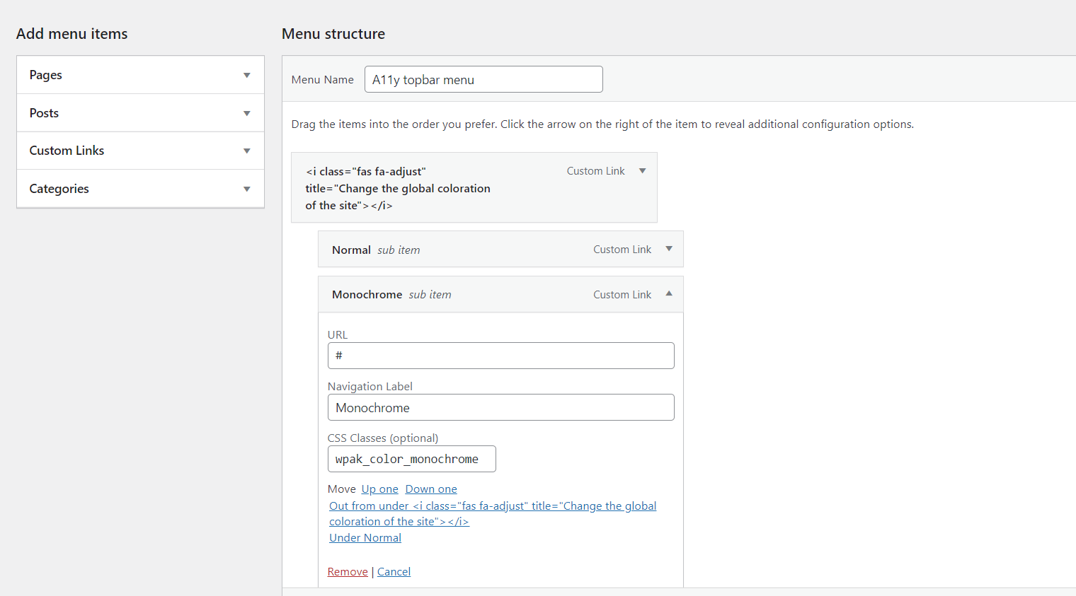Image resolution: width=1076 pixels, height=596 pixels.
Task: Click the Navigation Label field
Action: click(500, 407)
